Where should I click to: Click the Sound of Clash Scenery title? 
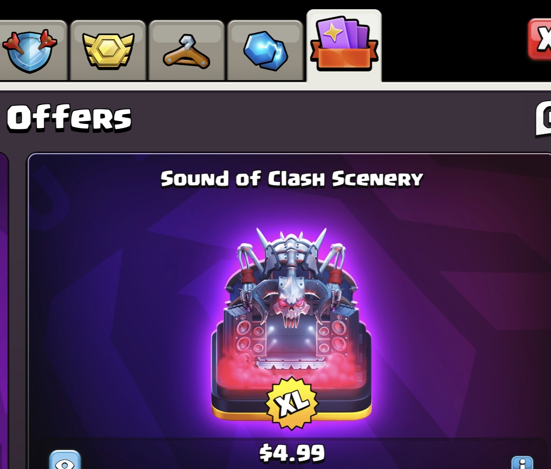pyautogui.click(x=292, y=179)
